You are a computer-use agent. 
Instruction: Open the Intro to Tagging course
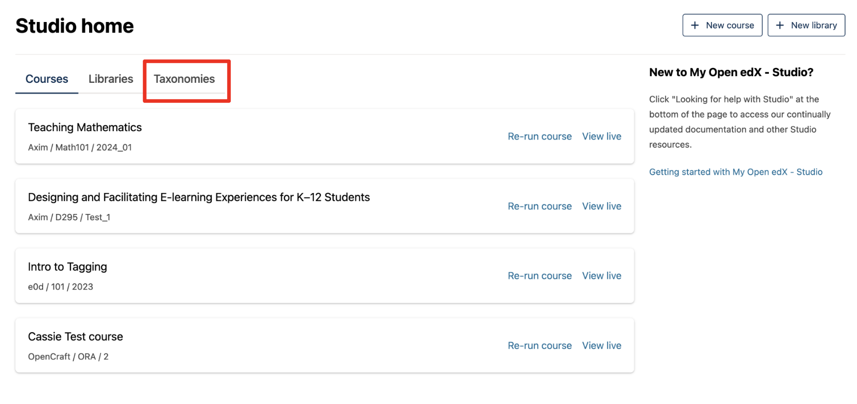[68, 267]
